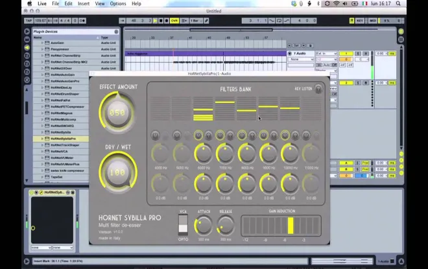The image size is (428, 269).
Task: Select HoRNetVCA in the plug-in list
Action: (59, 152)
